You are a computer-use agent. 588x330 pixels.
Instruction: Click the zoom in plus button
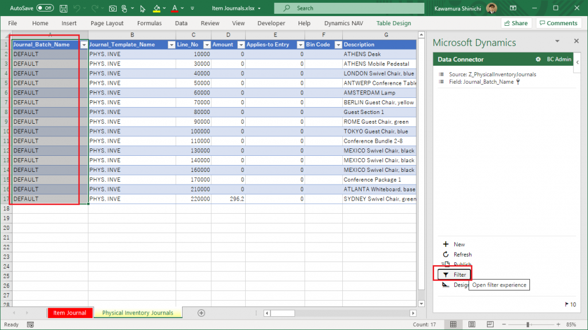coord(558,324)
